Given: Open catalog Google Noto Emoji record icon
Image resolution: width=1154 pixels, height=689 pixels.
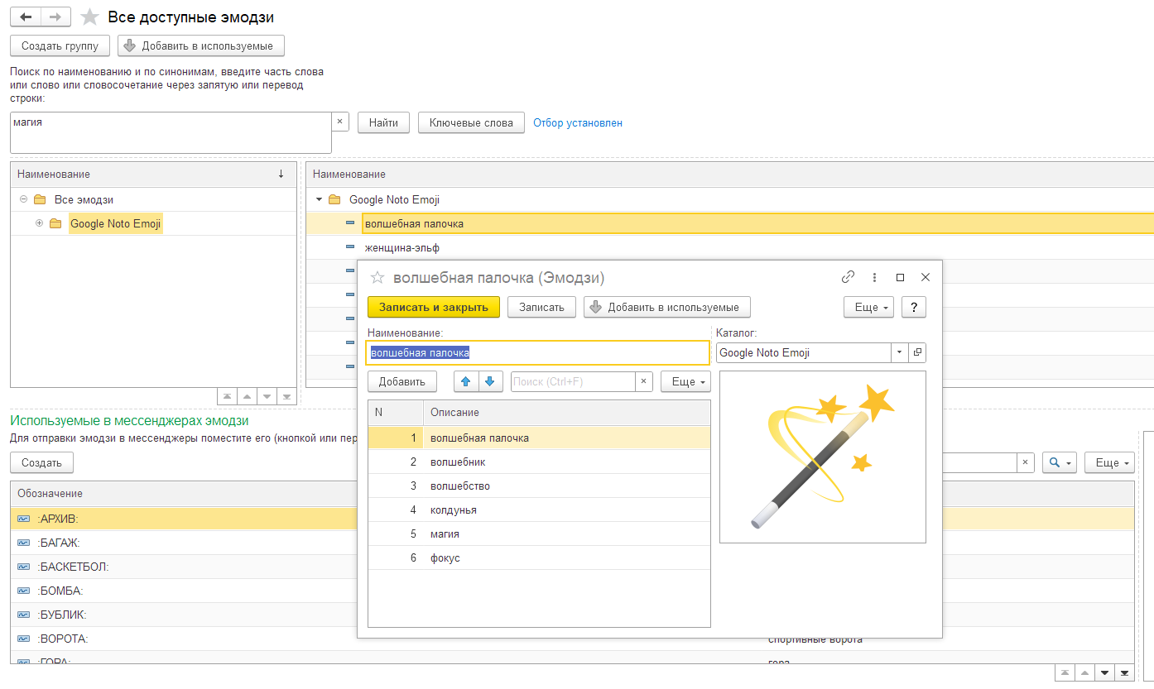Looking at the screenshot, I should [x=917, y=352].
